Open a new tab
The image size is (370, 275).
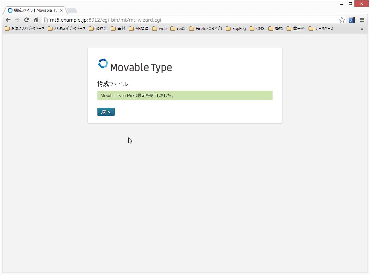coord(72,11)
